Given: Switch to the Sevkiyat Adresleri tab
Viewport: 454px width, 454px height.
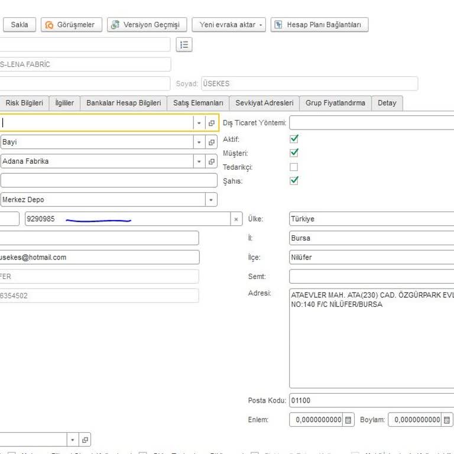Looking at the screenshot, I should coord(264,103).
